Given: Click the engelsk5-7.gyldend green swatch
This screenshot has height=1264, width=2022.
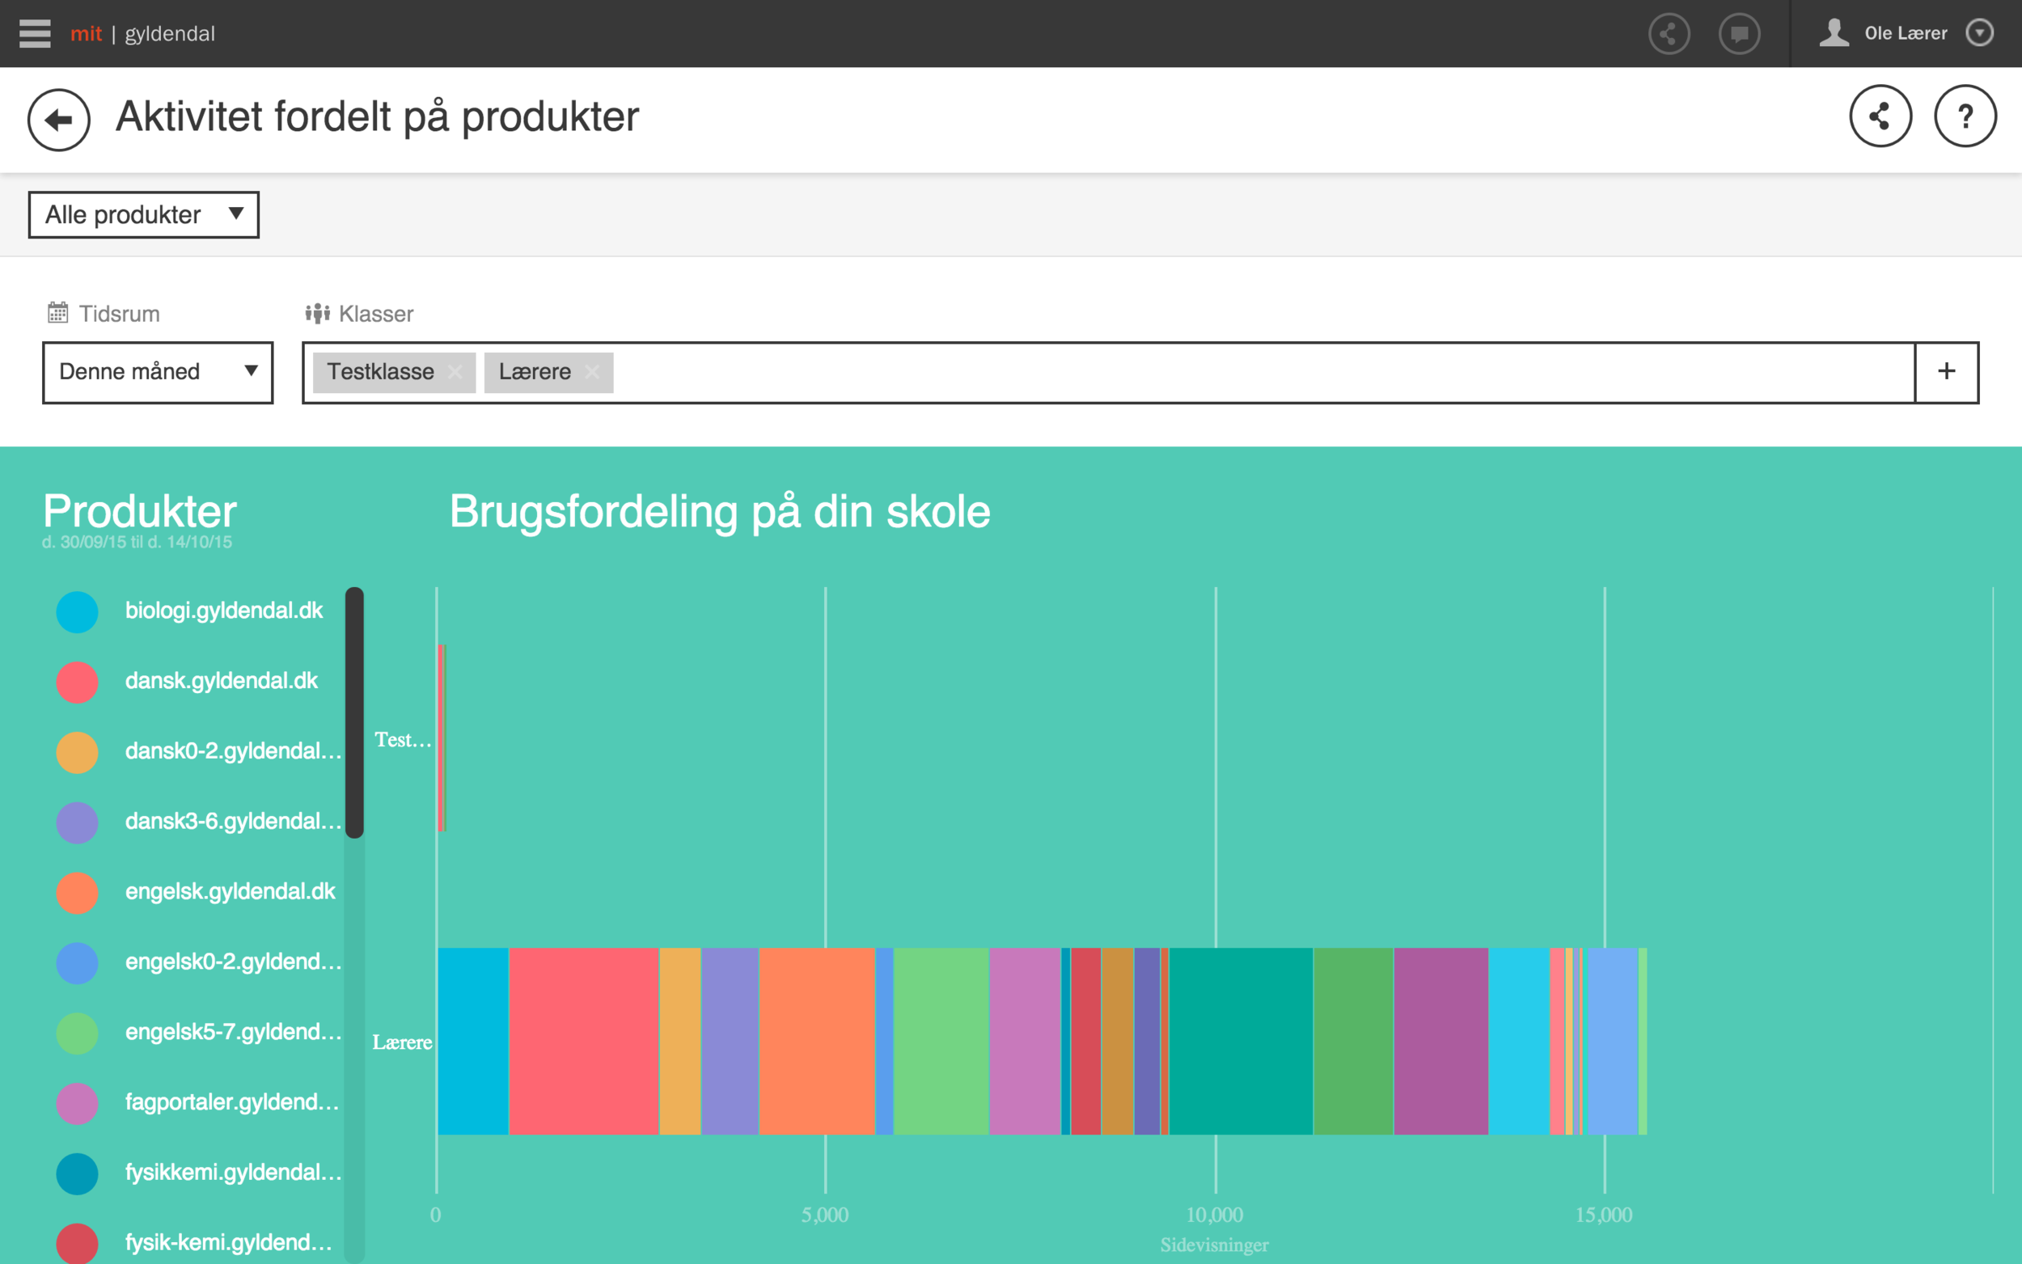Looking at the screenshot, I should (x=77, y=1034).
